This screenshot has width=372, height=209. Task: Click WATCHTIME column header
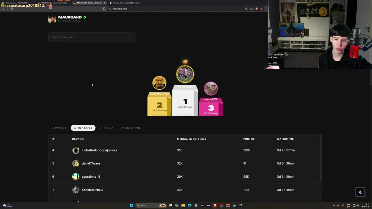[x=285, y=139]
